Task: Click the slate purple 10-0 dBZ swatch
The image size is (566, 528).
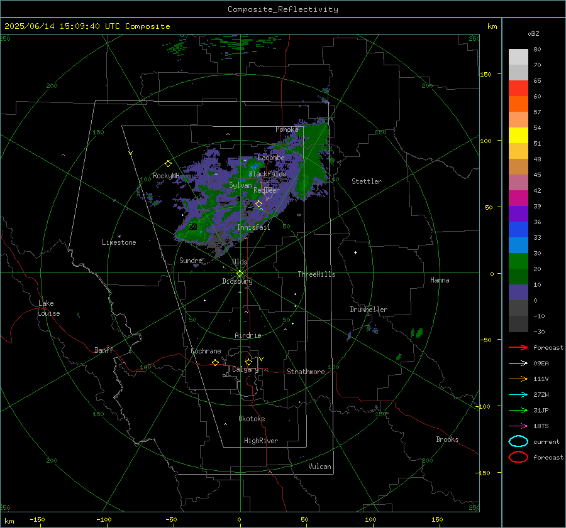Action: [518, 293]
